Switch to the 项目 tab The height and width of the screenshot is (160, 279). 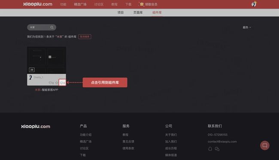(121, 12)
